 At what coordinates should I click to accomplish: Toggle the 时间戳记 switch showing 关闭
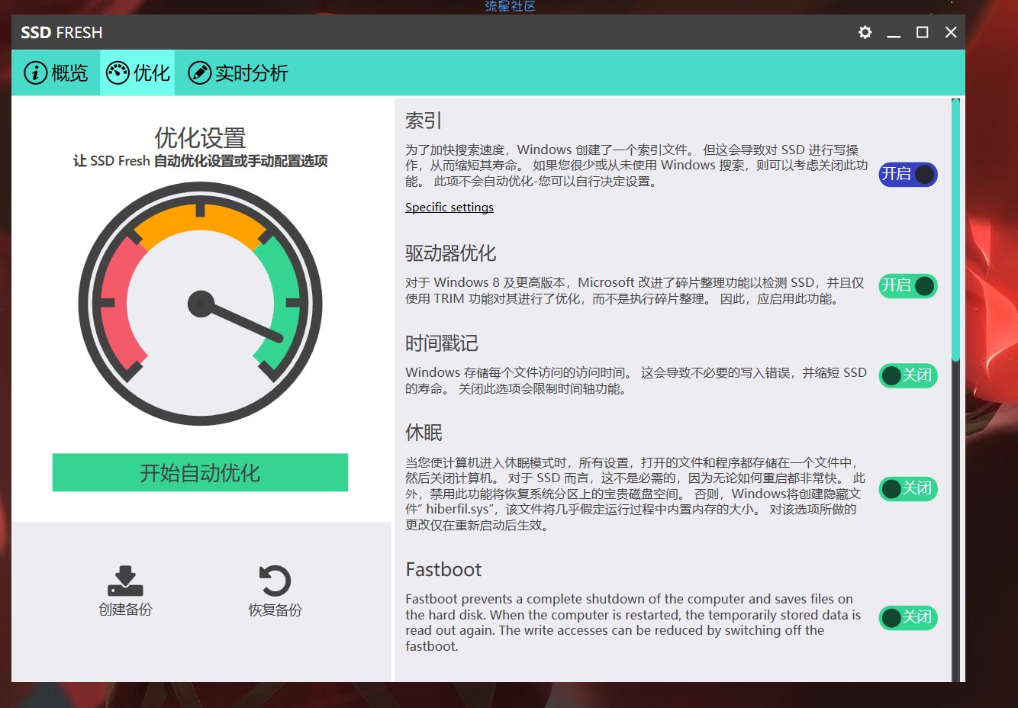tap(908, 375)
